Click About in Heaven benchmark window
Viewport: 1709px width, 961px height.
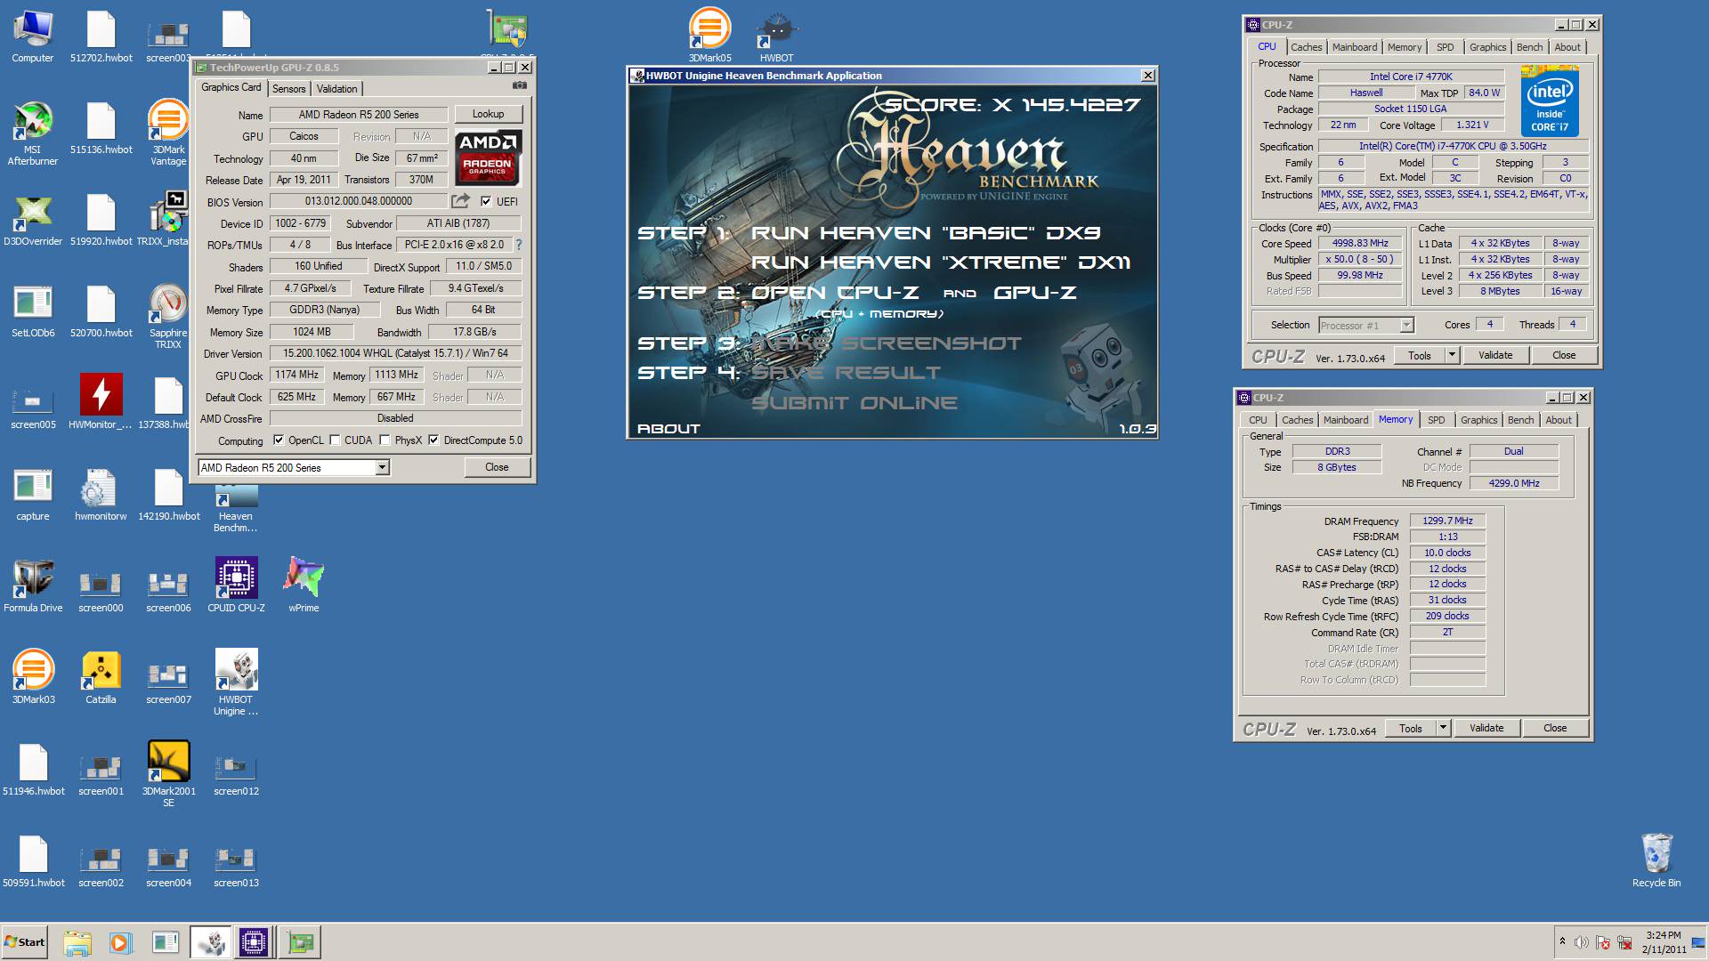click(668, 429)
